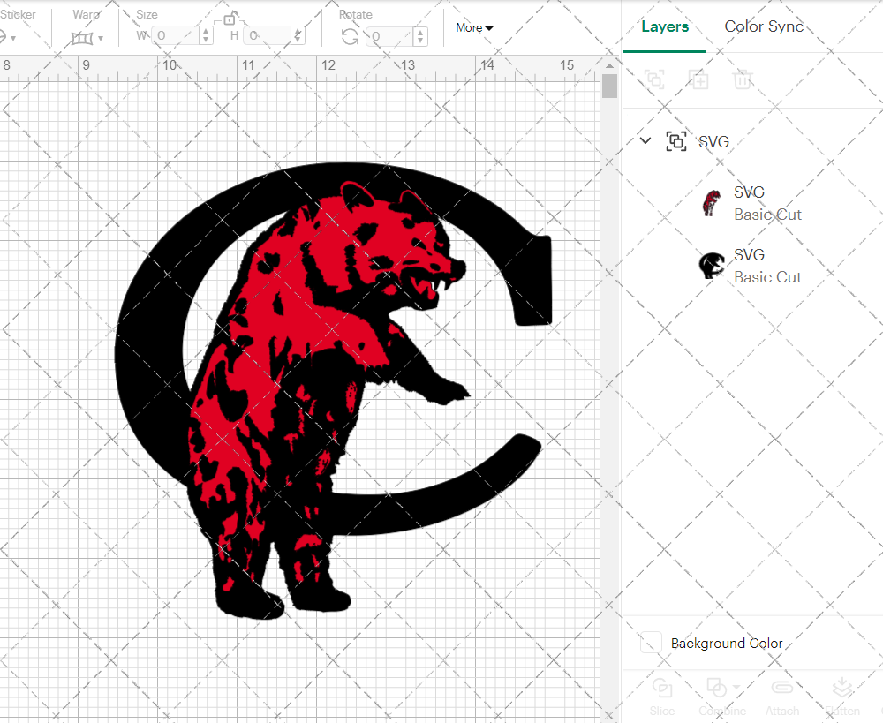Switch to the Color Sync tab
The image size is (883, 723).
pyautogui.click(x=764, y=26)
